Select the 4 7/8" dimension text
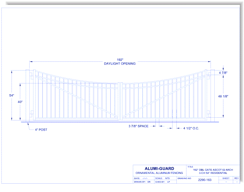Viewport: 244px width, 192px height. pos(223,73)
